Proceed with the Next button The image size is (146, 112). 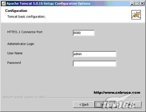click(x=106, y=104)
